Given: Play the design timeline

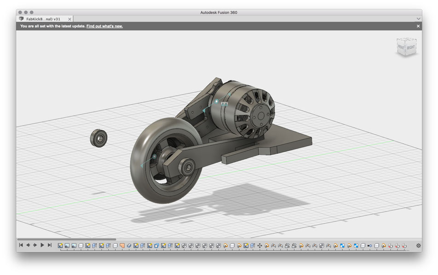Looking at the screenshot, I should pyautogui.click(x=42, y=245).
